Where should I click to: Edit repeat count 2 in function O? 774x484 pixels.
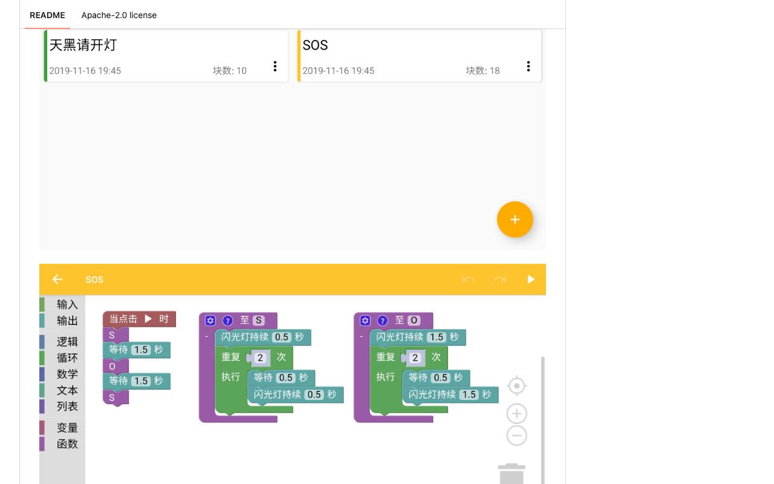pos(415,358)
